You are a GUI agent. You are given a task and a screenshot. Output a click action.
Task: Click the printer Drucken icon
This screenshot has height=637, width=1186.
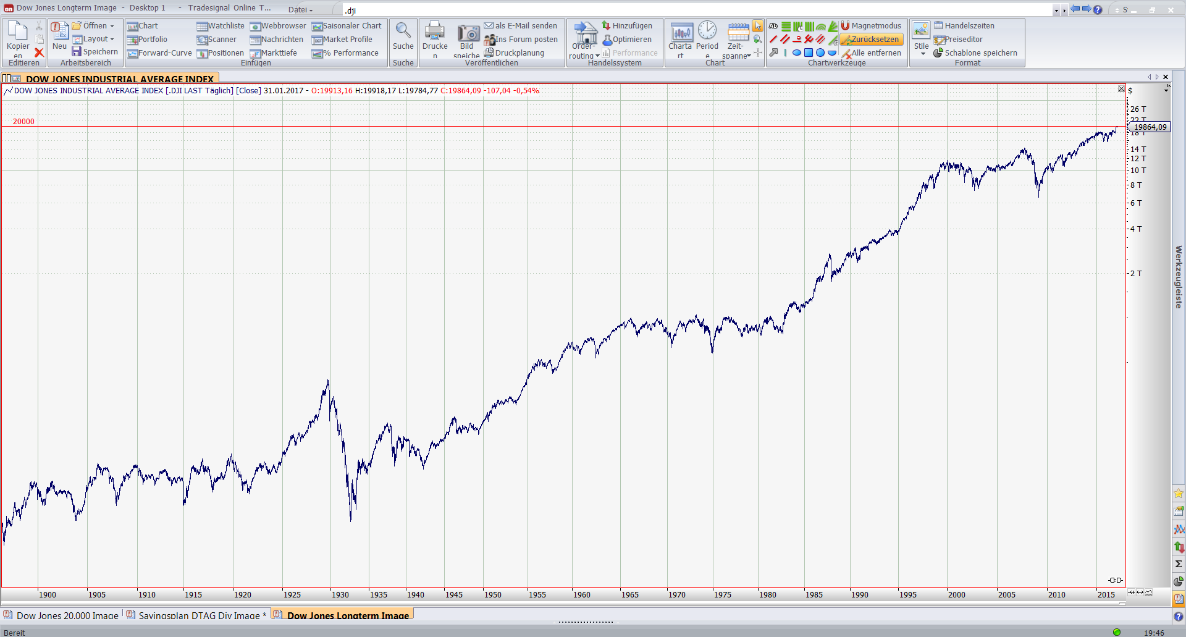435,32
